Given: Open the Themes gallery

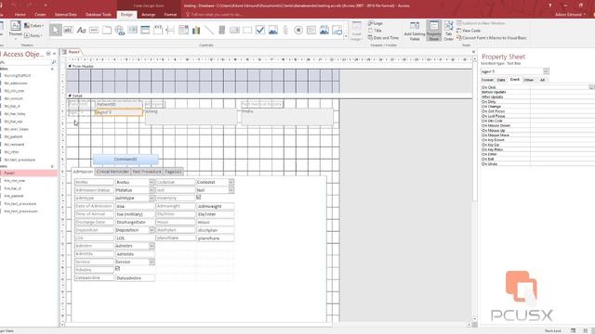Looking at the screenshot, I should click(x=15, y=30).
